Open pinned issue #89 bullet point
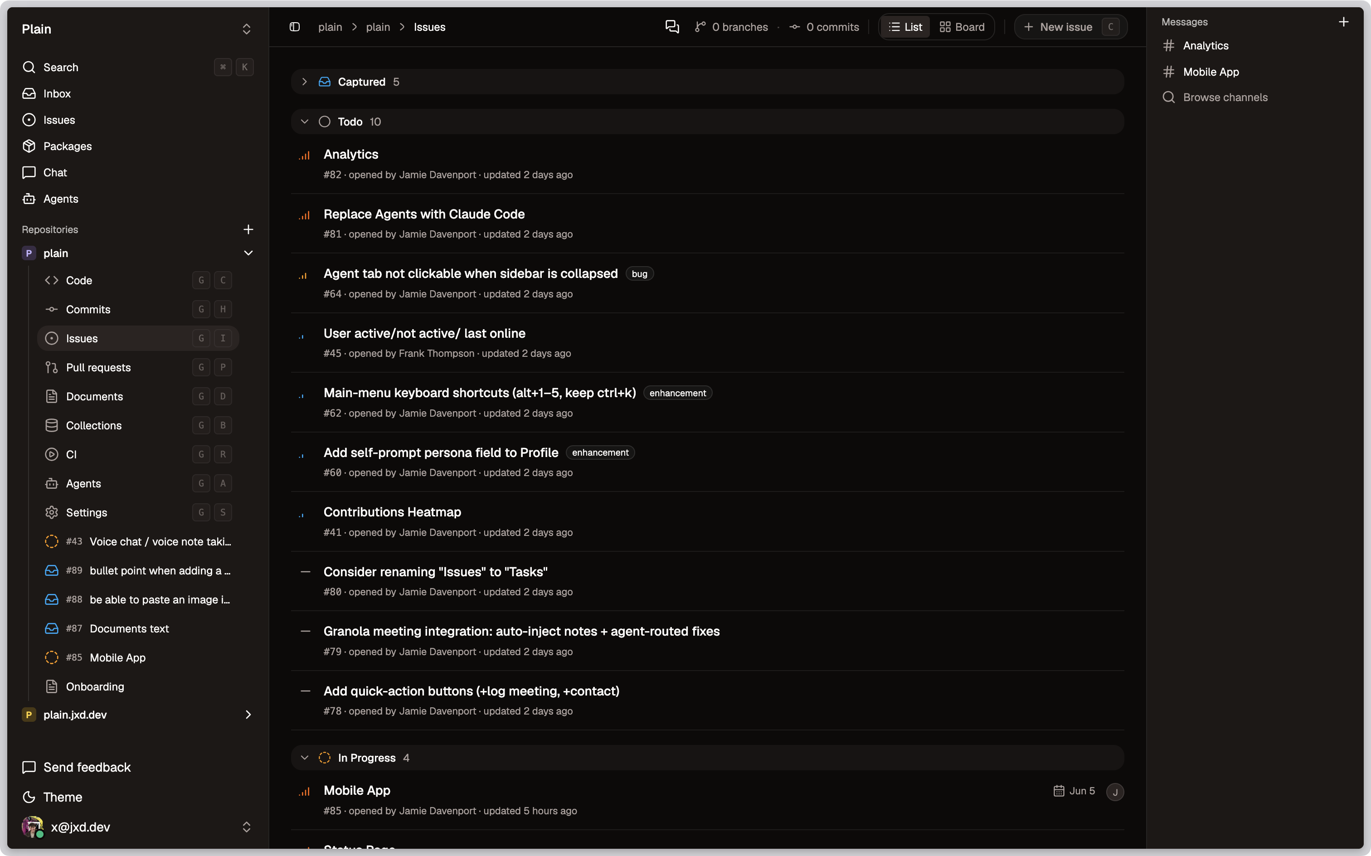The width and height of the screenshot is (1371, 856). (137, 571)
